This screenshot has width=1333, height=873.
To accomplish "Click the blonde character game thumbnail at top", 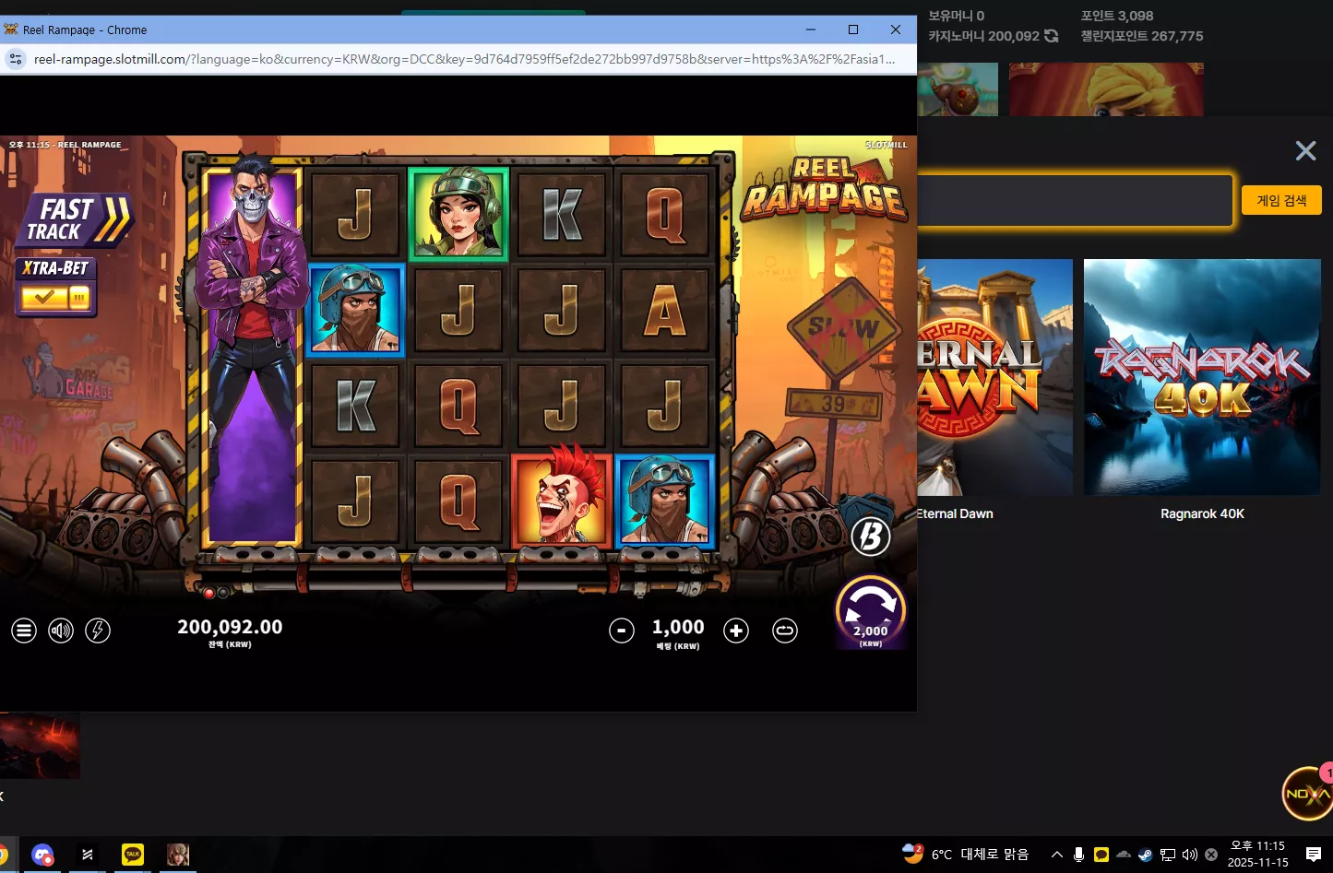I will (1106, 89).
